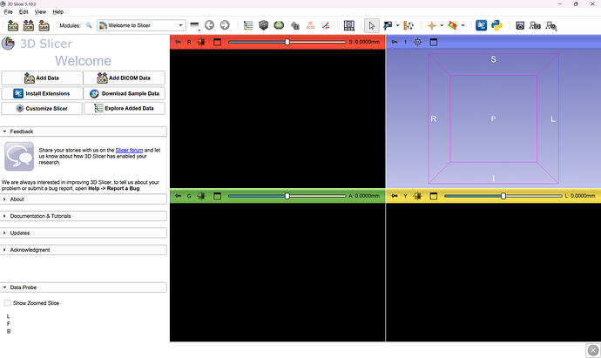Toggle the yellow slice view pin
The image size is (601, 358).
395,196
